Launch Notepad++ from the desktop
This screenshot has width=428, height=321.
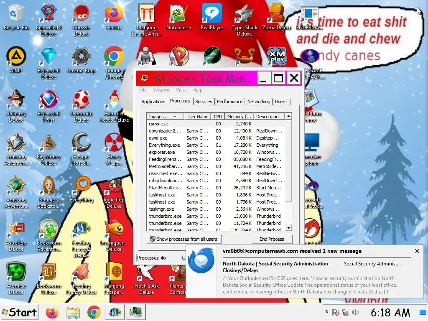click(179, 16)
